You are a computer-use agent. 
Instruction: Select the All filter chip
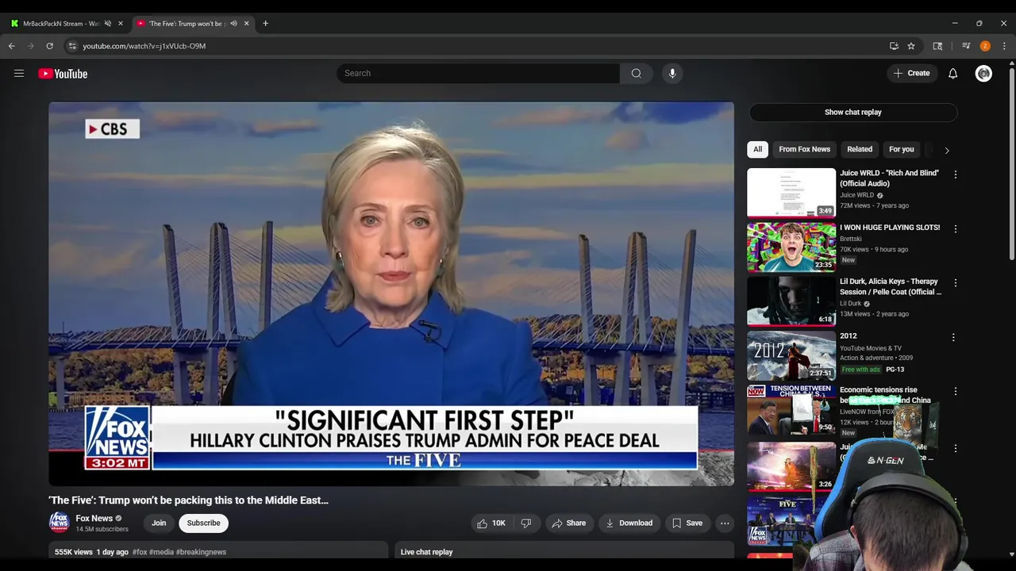tap(757, 149)
